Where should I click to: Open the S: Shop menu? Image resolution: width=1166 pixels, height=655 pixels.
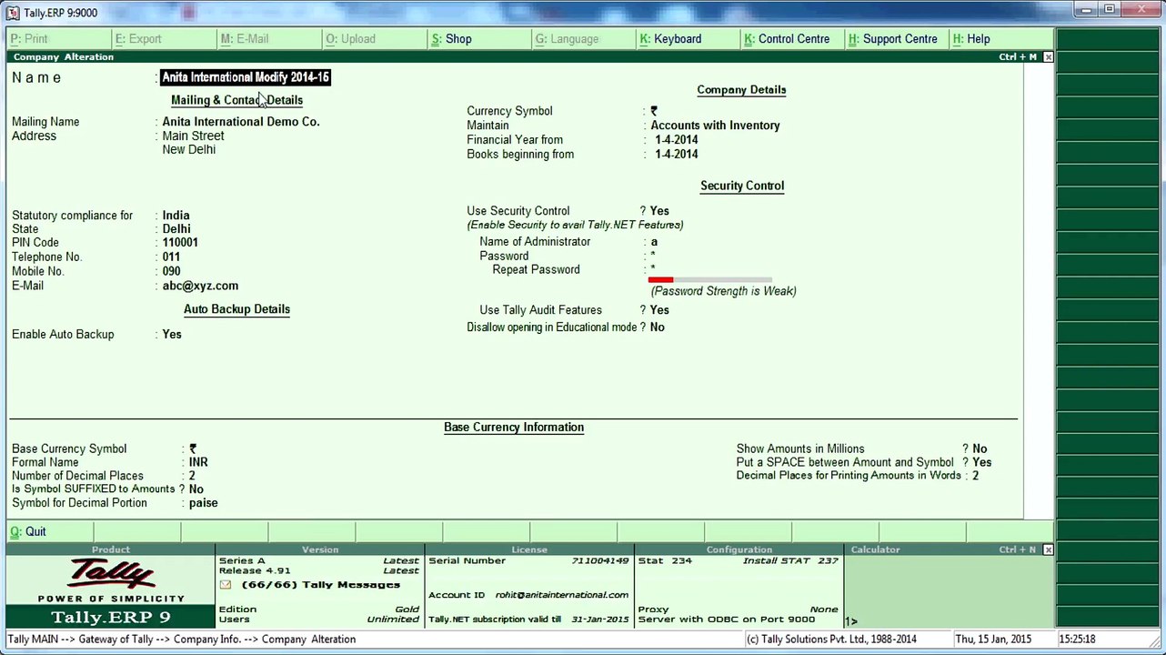click(x=479, y=39)
